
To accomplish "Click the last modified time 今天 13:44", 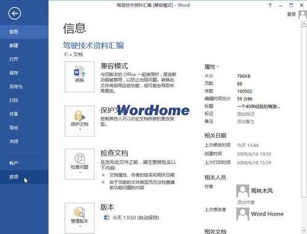I will (x=247, y=145).
